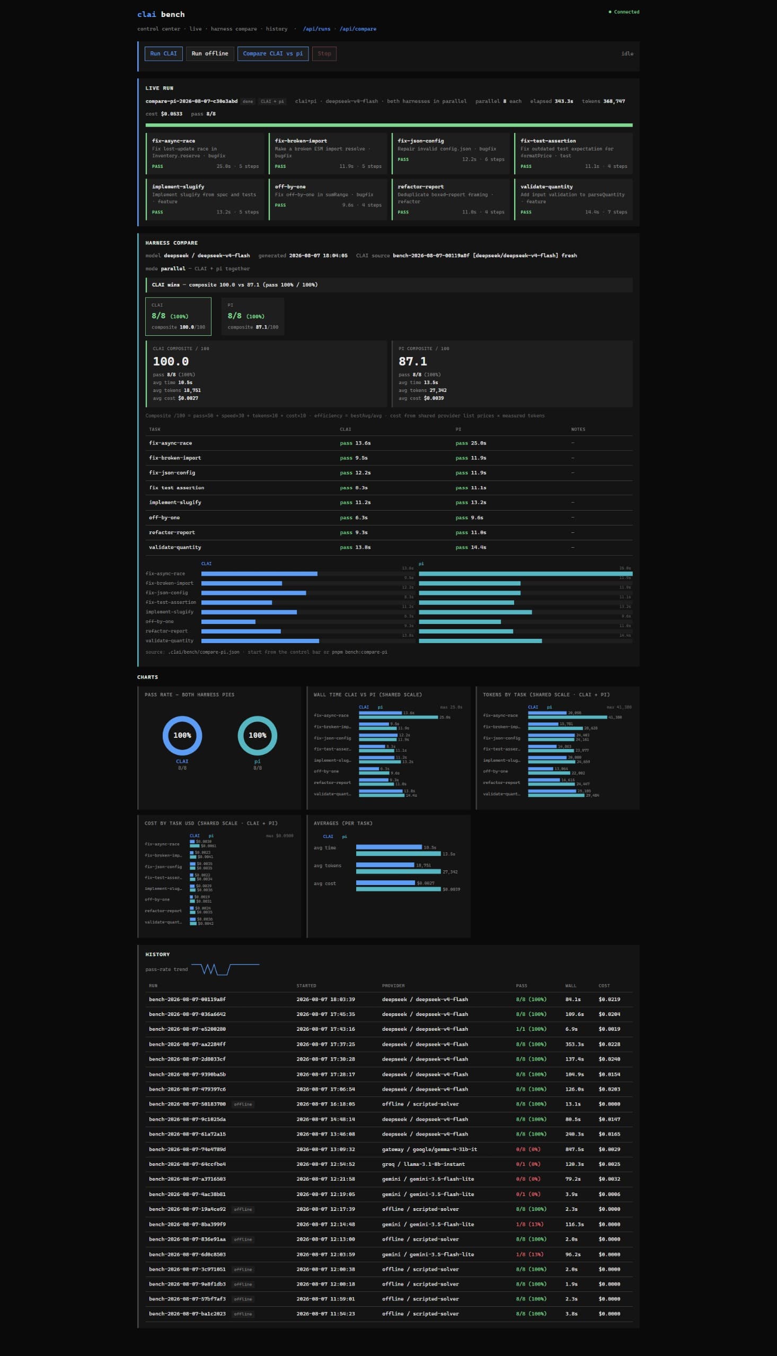Image resolution: width=777 pixels, height=1356 pixels.
Task: Click the off-by-one row in the compare table
Action: (x=389, y=518)
